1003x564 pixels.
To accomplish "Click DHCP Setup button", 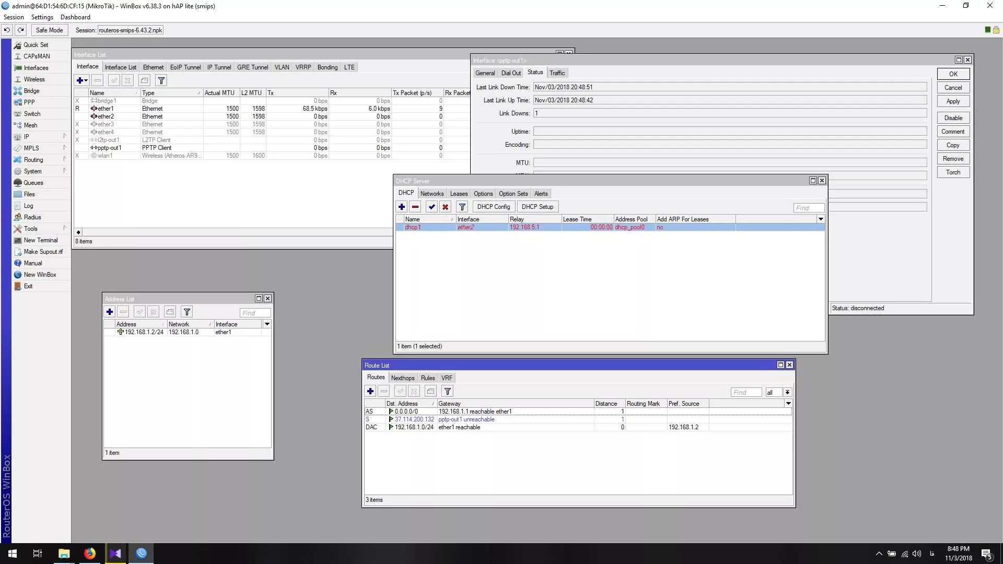I will pyautogui.click(x=537, y=207).
